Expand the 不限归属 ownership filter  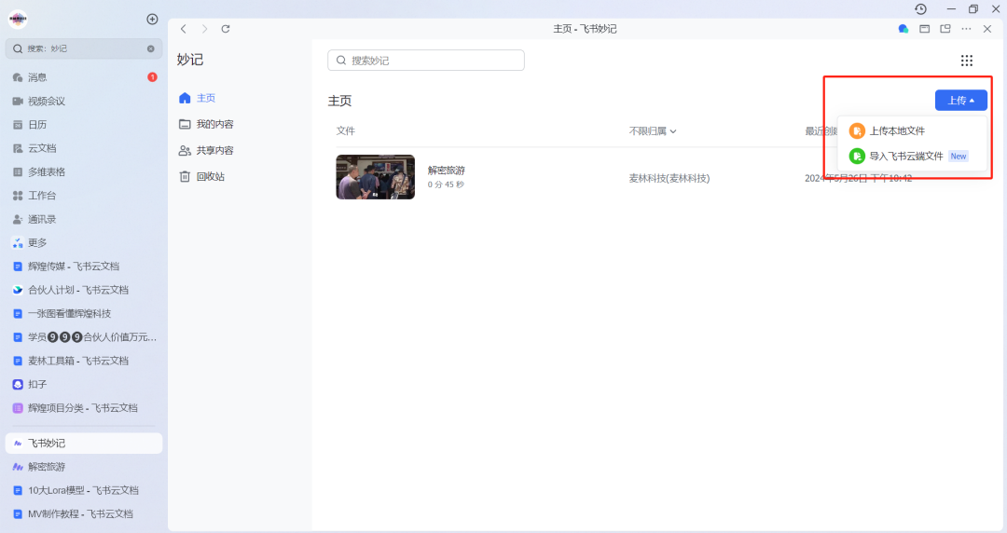pos(653,131)
